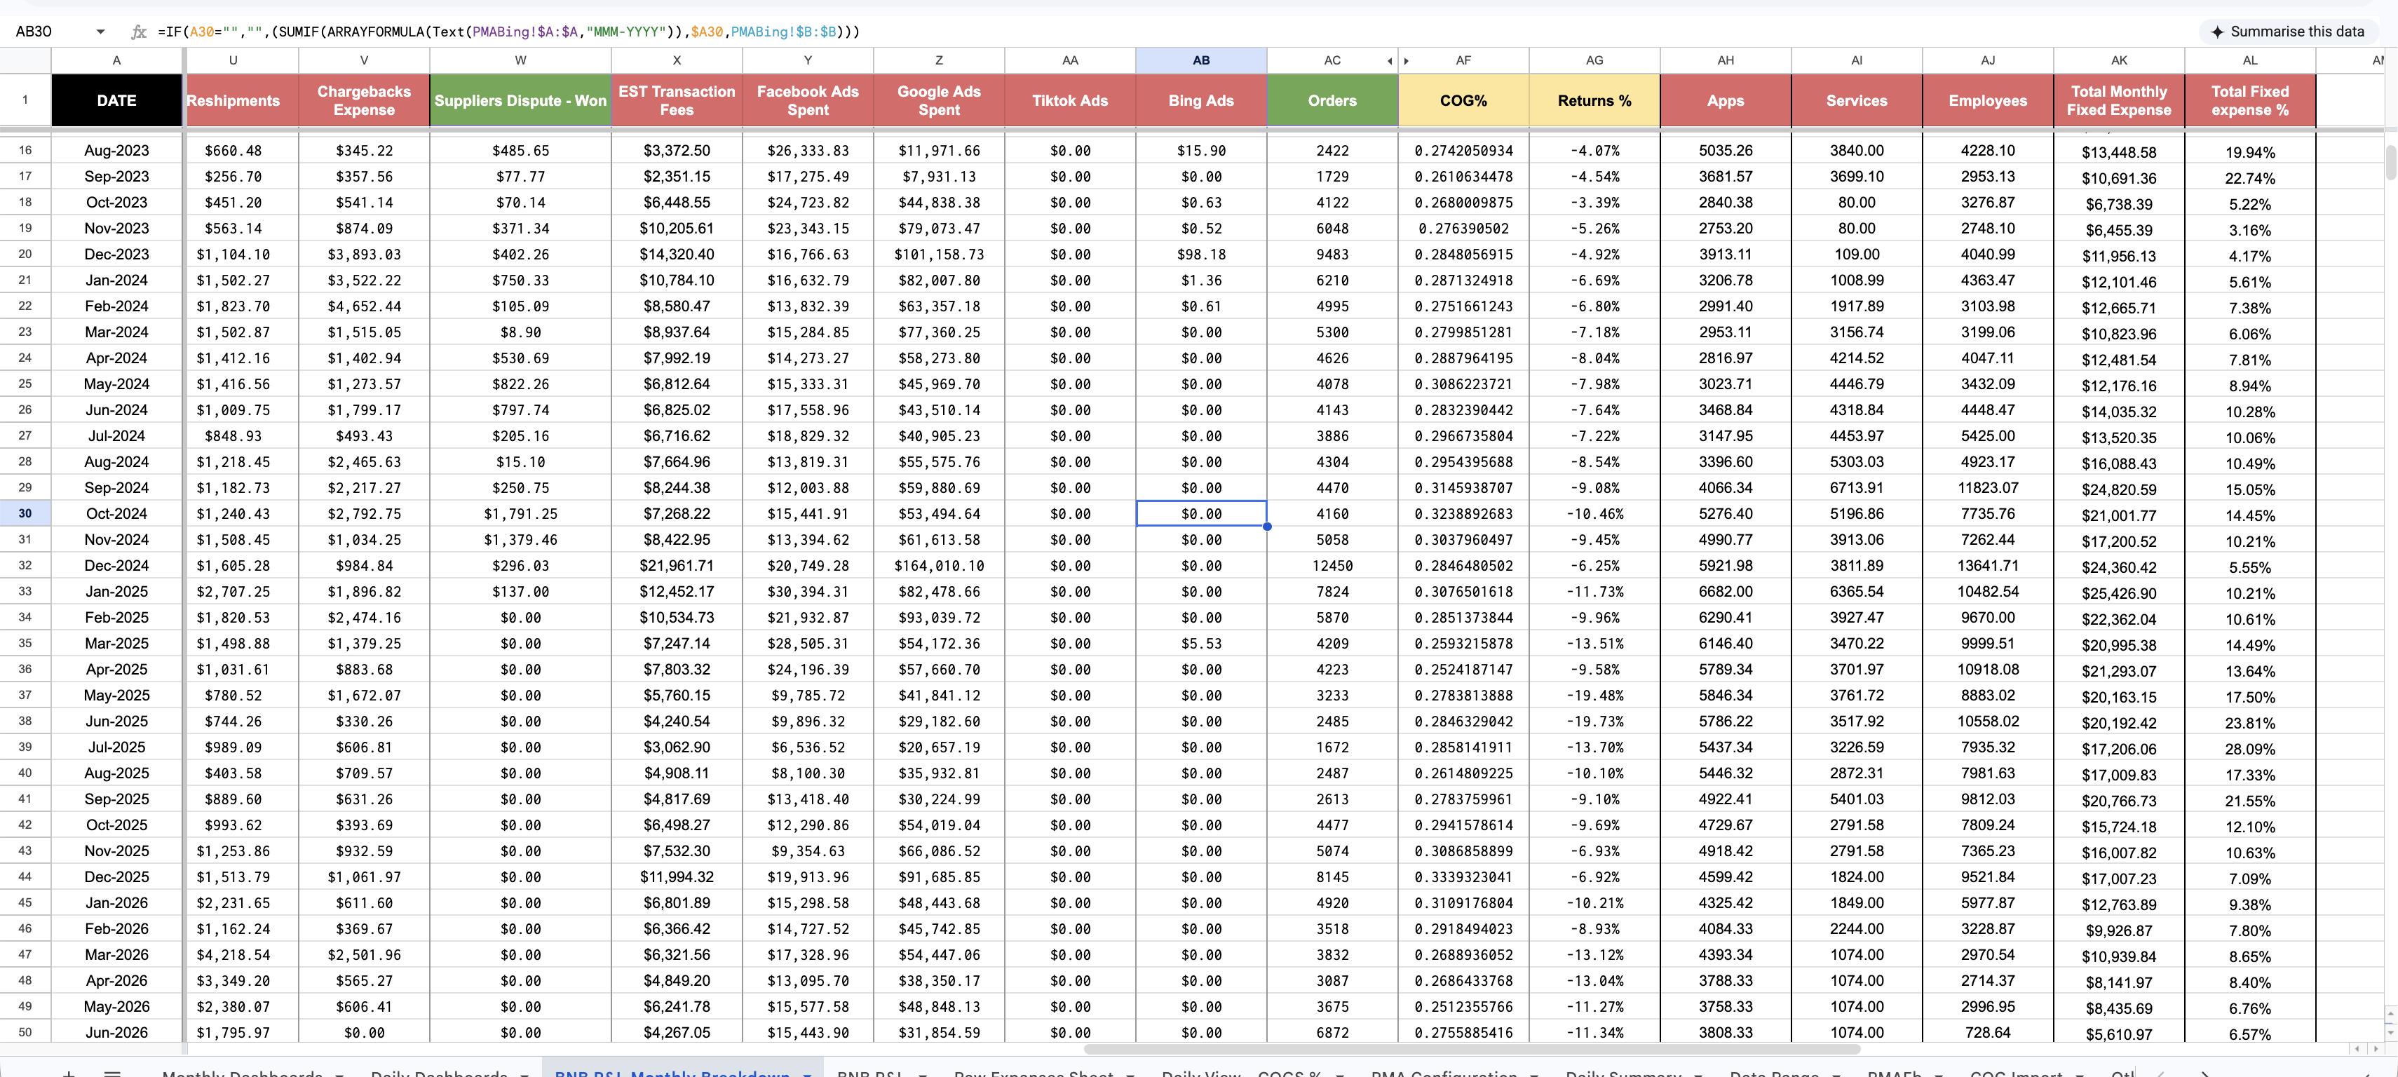Click Facebook Ads value $30,394.31
This screenshot has height=1077, width=2398.
tap(808, 592)
